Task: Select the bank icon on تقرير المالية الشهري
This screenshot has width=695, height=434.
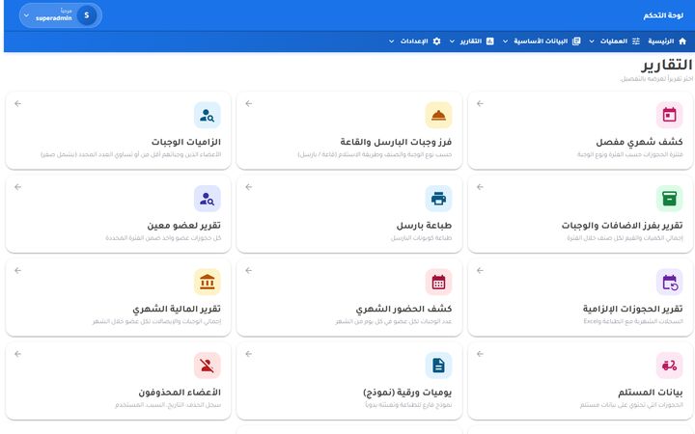Action: point(207,282)
